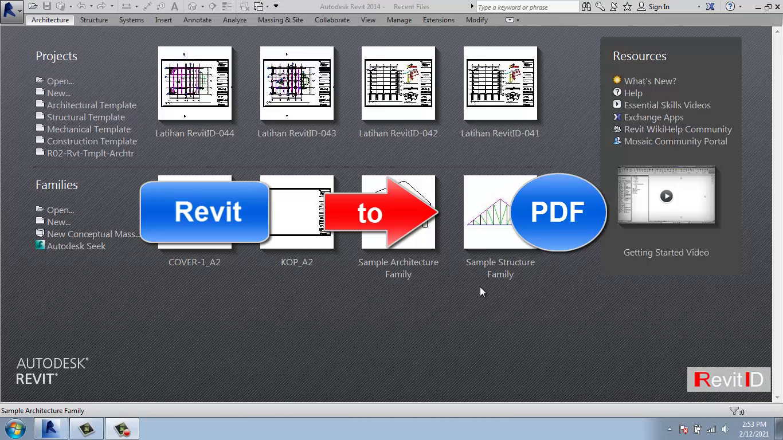783x440 pixels.
Task: Play the Getting Started Video
Action: tap(666, 196)
